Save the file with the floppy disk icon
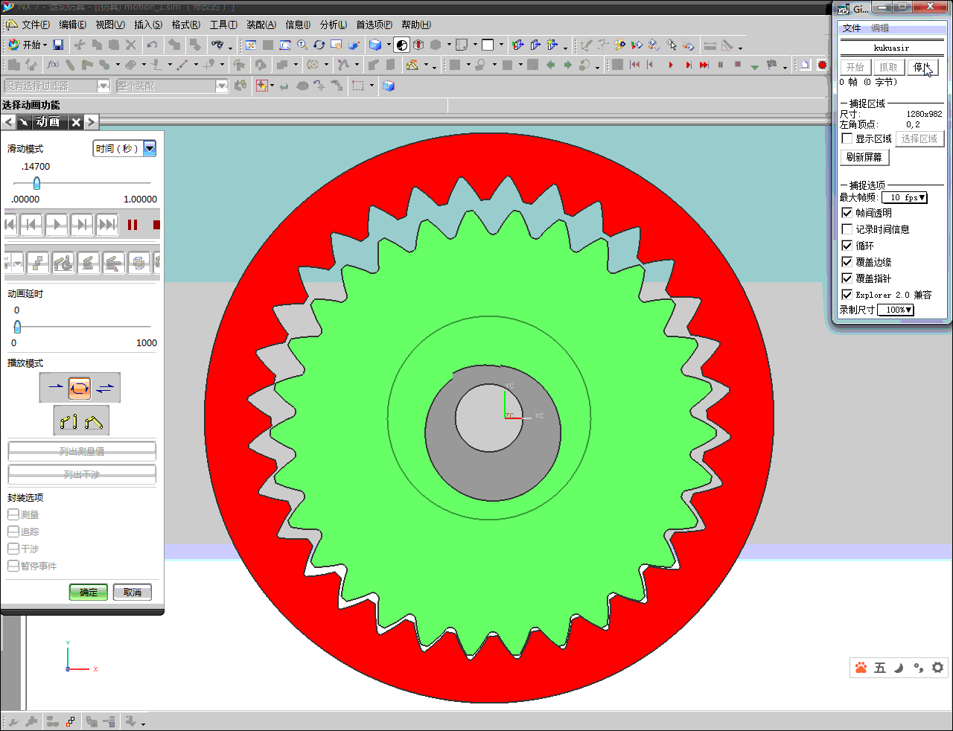Screen dimensions: 953x731 [58, 45]
